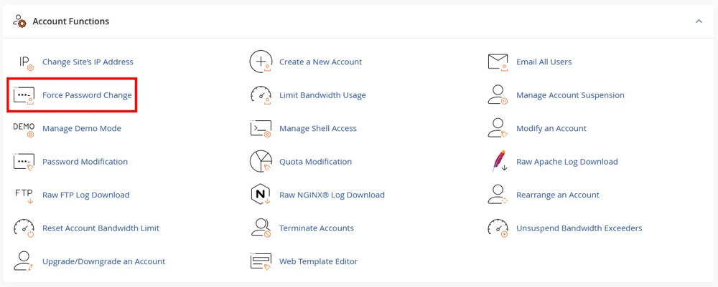Open the Web Template Editor link
718x287 pixels.
click(318, 261)
